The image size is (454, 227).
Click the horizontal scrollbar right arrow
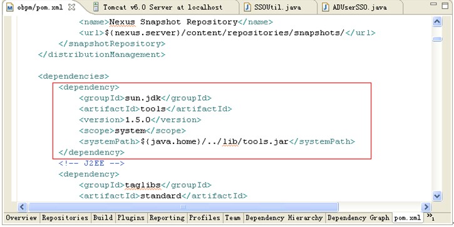(426, 207)
